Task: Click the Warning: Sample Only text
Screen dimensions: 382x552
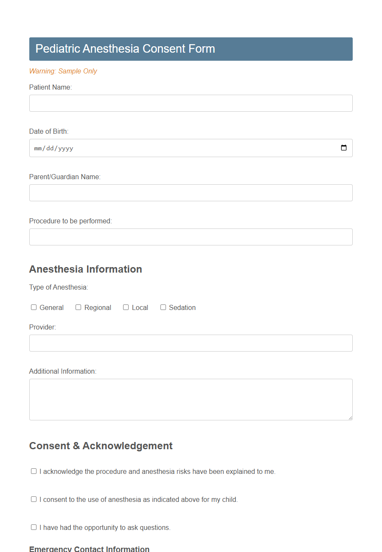Action: point(63,71)
